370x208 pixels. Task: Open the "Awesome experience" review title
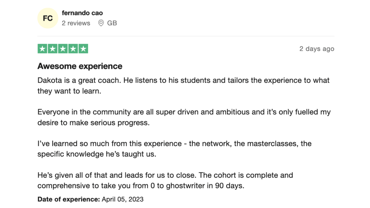[x=80, y=66]
